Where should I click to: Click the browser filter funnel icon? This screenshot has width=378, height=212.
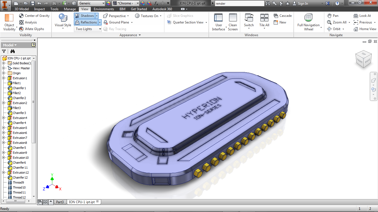[x=4, y=51]
